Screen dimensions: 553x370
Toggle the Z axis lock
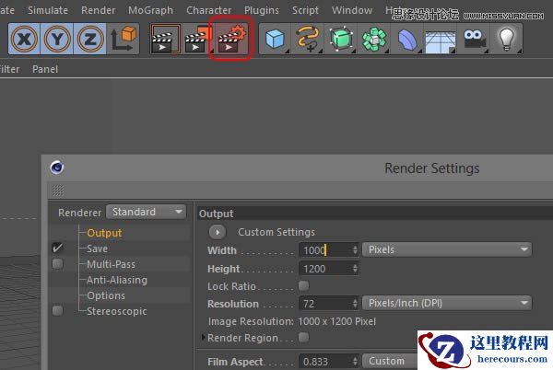coord(89,39)
